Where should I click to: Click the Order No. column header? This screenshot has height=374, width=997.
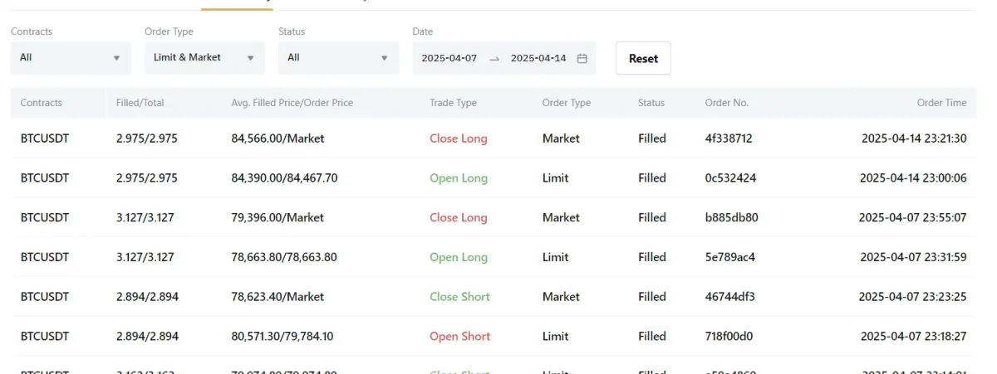point(726,103)
